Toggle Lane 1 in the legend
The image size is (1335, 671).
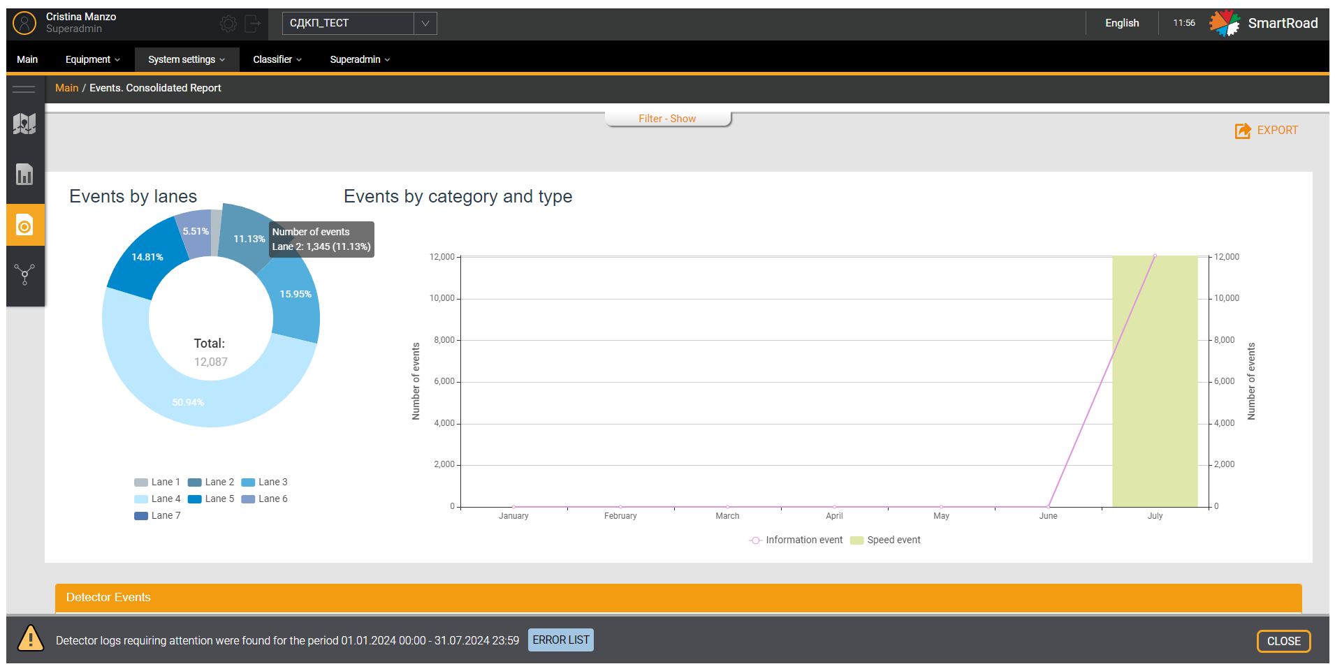point(157,482)
